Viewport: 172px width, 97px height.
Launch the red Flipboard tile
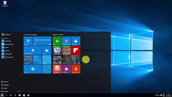click(76, 50)
